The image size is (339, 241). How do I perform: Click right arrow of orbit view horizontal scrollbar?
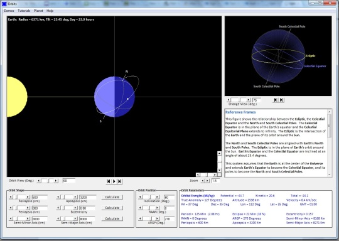click(x=215, y=174)
